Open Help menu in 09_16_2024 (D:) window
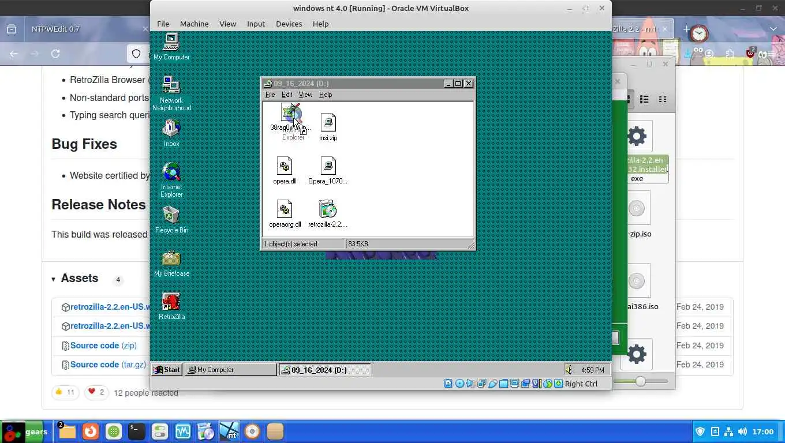Image resolution: width=785 pixels, height=443 pixels. pos(326,95)
